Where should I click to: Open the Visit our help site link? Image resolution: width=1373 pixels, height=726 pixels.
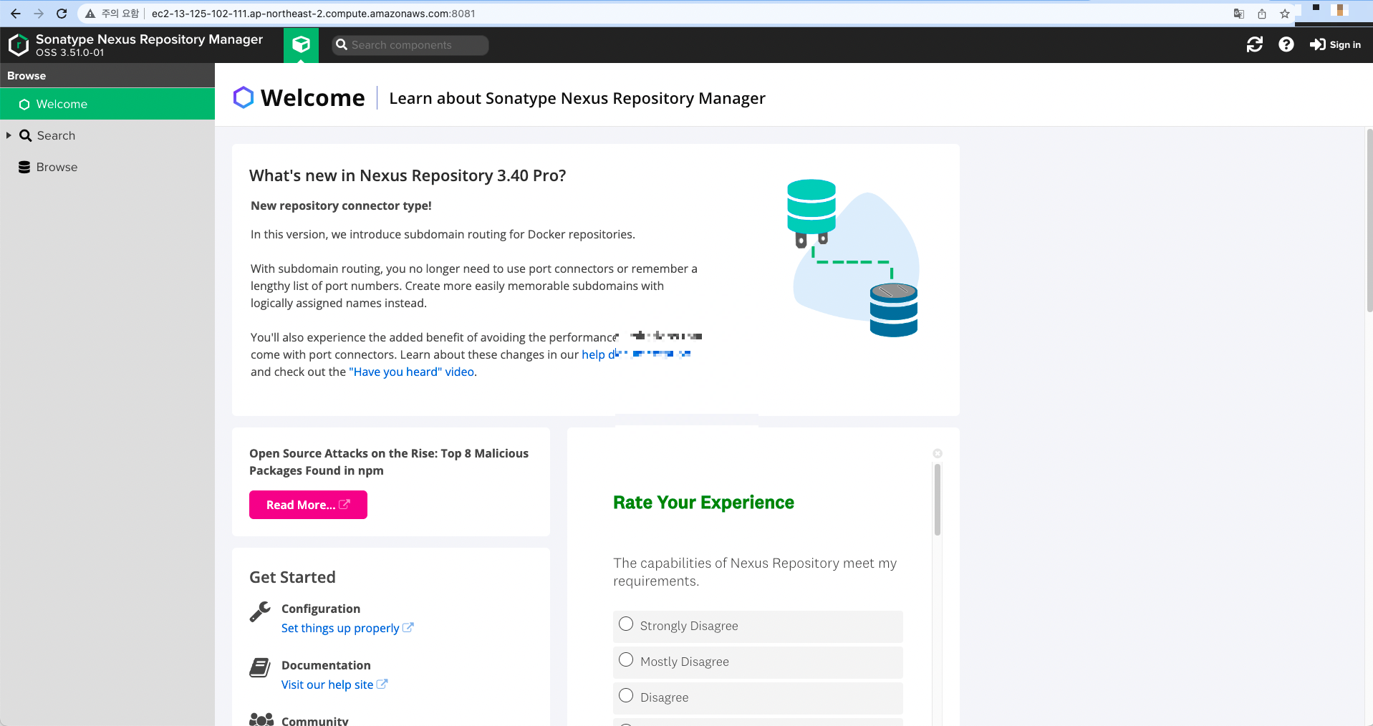[x=334, y=684]
